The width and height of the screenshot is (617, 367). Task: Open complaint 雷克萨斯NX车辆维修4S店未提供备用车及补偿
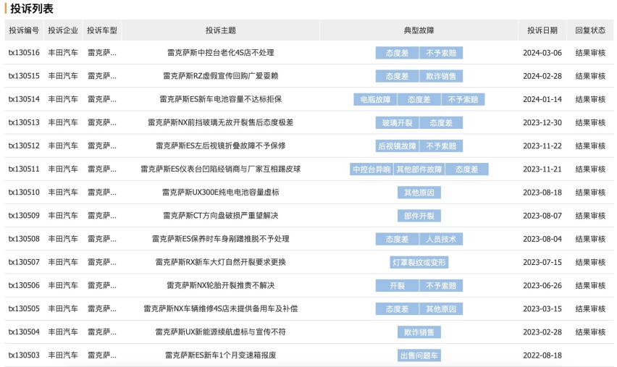pyautogui.click(x=220, y=308)
